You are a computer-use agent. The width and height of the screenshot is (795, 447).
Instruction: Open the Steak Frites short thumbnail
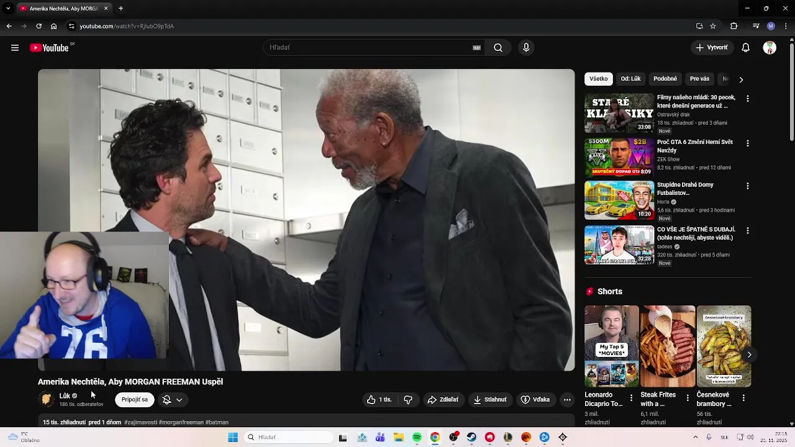click(x=668, y=346)
